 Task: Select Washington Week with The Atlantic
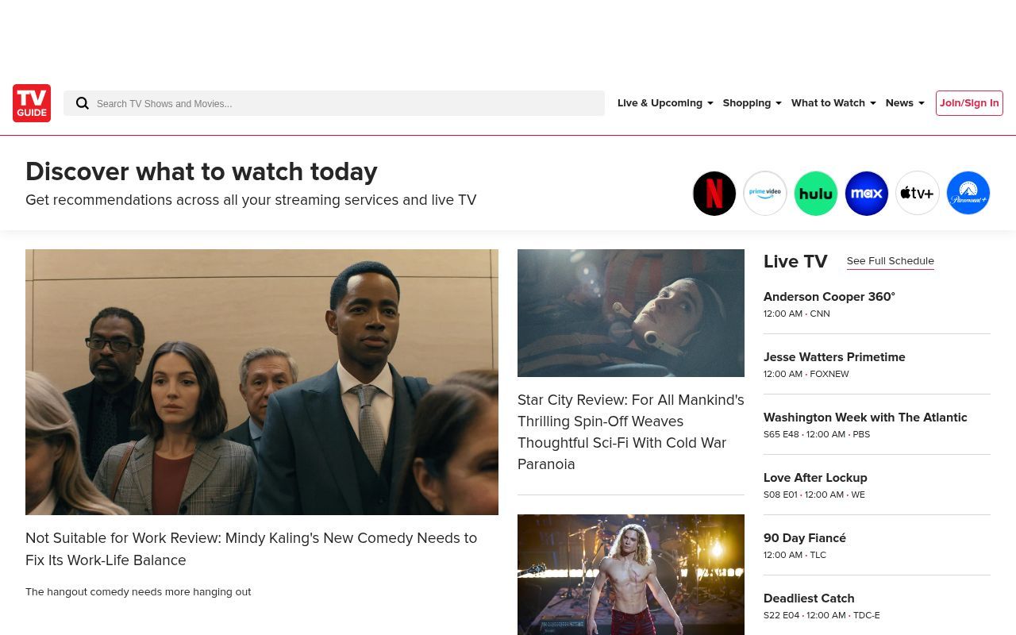865,418
